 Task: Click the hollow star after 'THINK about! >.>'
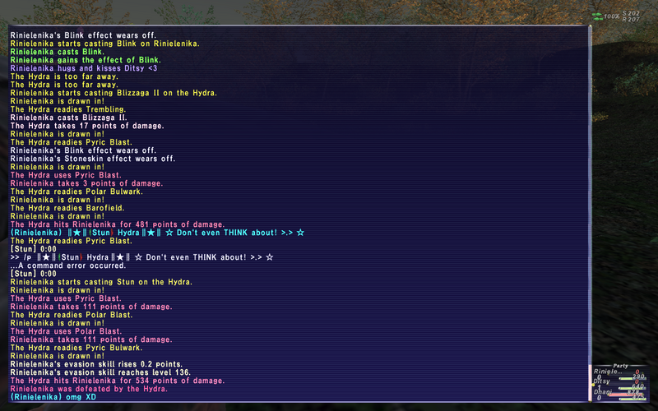300,233
